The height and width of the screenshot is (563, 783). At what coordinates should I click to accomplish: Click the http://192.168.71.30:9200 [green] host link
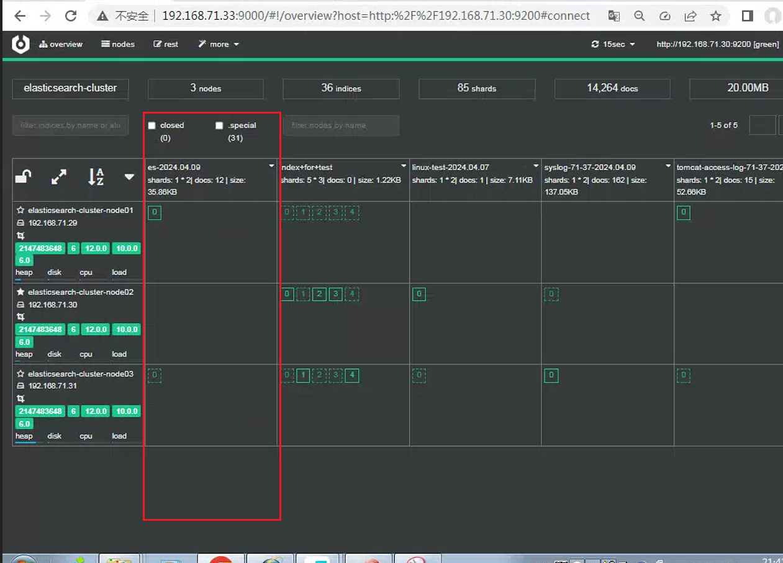[718, 44]
